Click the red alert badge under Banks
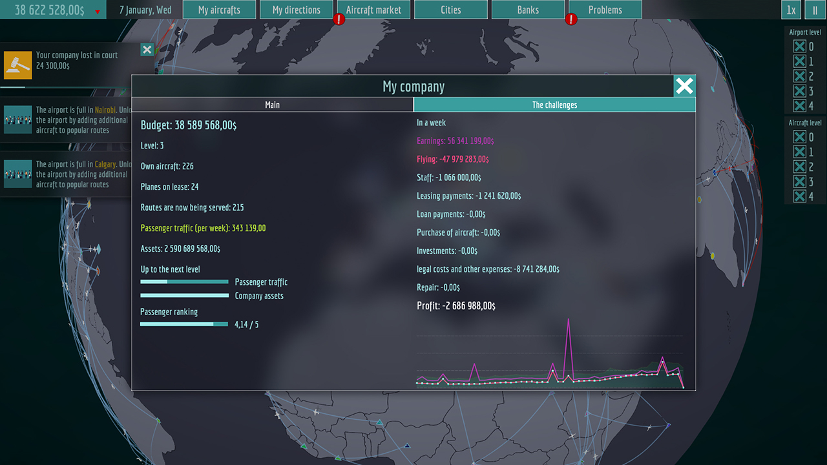The width and height of the screenshot is (827, 465). (x=571, y=19)
